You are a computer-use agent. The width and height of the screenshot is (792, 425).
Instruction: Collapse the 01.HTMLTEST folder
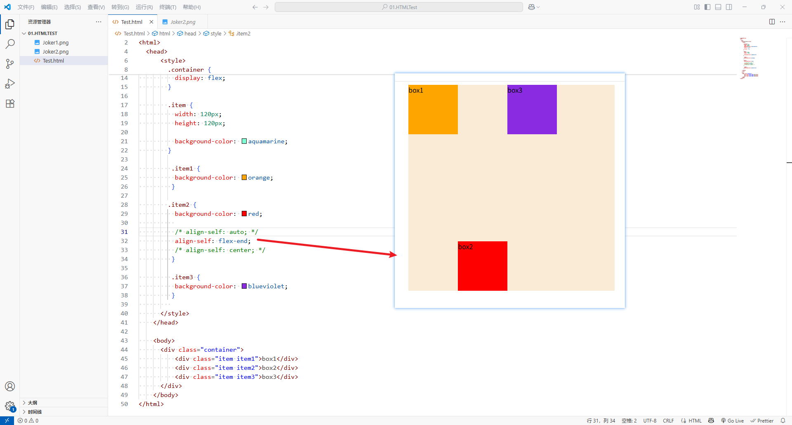click(x=64, y=33)
